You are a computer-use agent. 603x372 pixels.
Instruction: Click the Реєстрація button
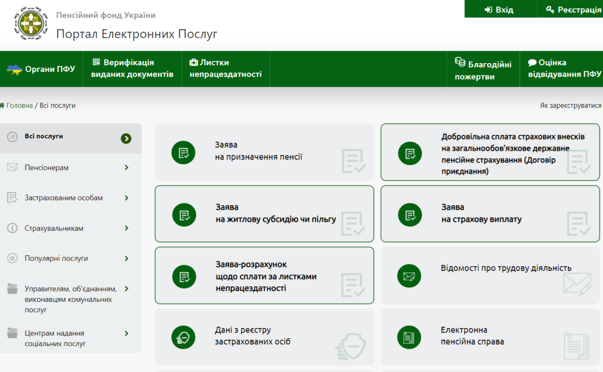[x=570, y=9]
